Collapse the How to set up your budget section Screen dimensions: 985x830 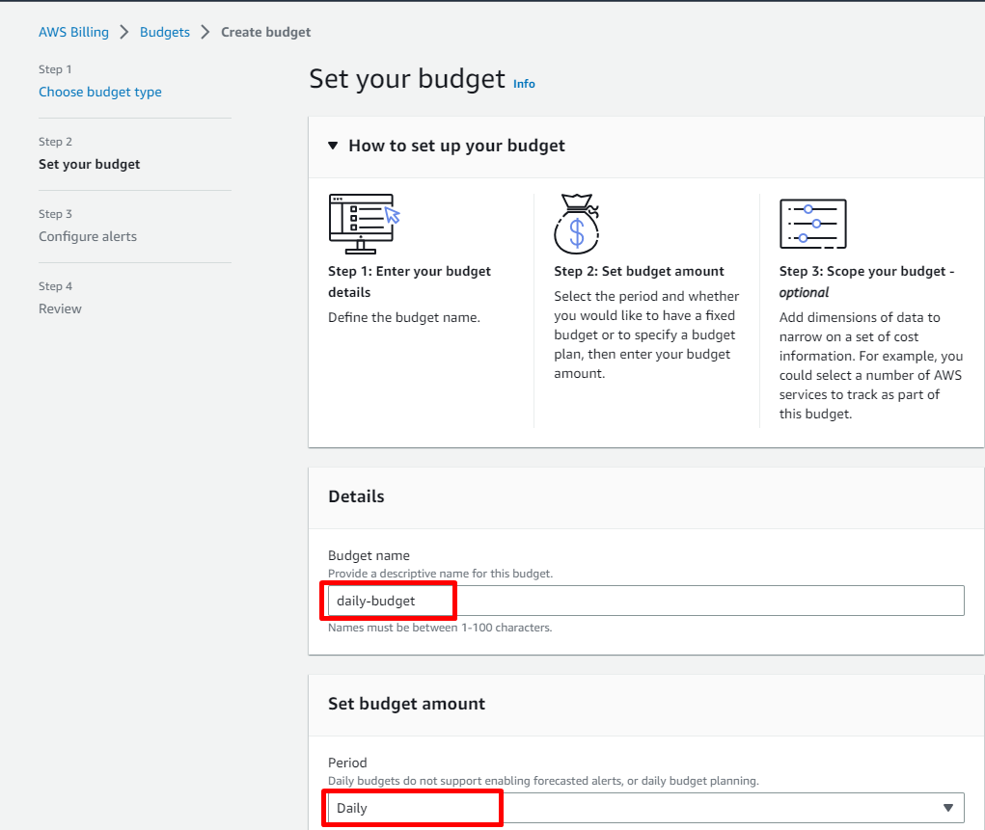point(333,146)
